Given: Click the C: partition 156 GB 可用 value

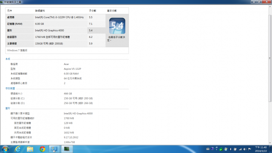Looking at the screenshot, I should click(x=78, y=98).
